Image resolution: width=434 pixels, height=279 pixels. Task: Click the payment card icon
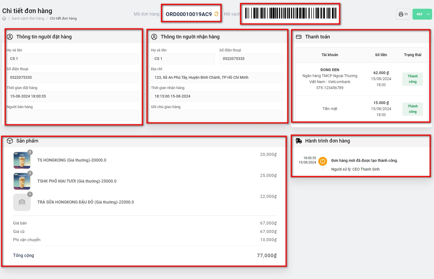coord(299,37)
